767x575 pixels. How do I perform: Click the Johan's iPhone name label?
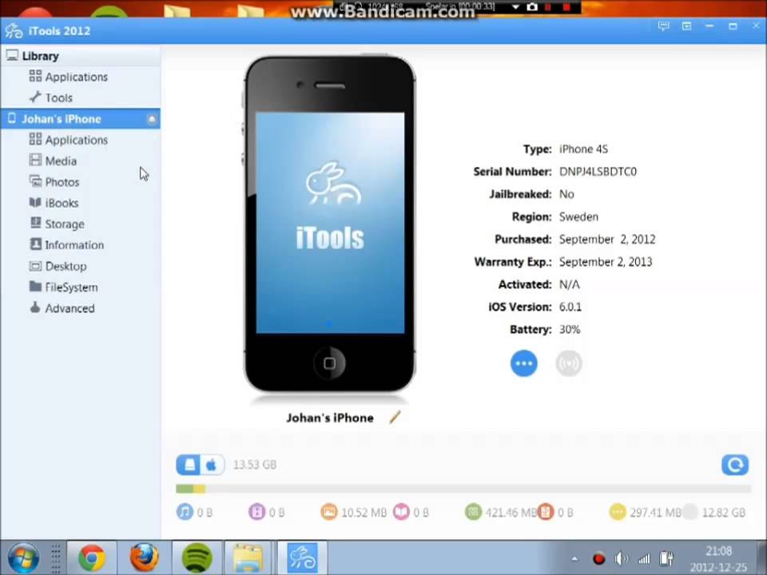pos(330,418)
